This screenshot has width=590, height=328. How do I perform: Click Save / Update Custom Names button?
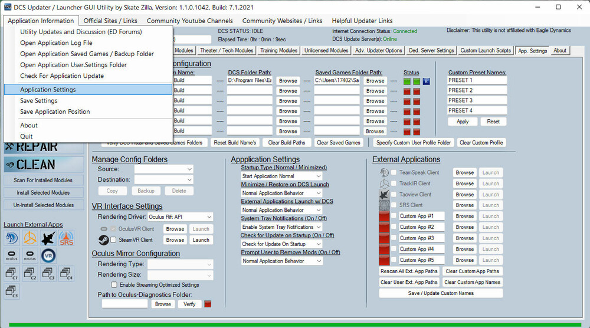441,293
